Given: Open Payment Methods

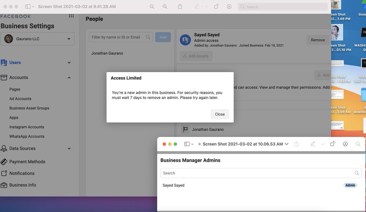Looking at the screenshot, I should click(x=27, y=162).
